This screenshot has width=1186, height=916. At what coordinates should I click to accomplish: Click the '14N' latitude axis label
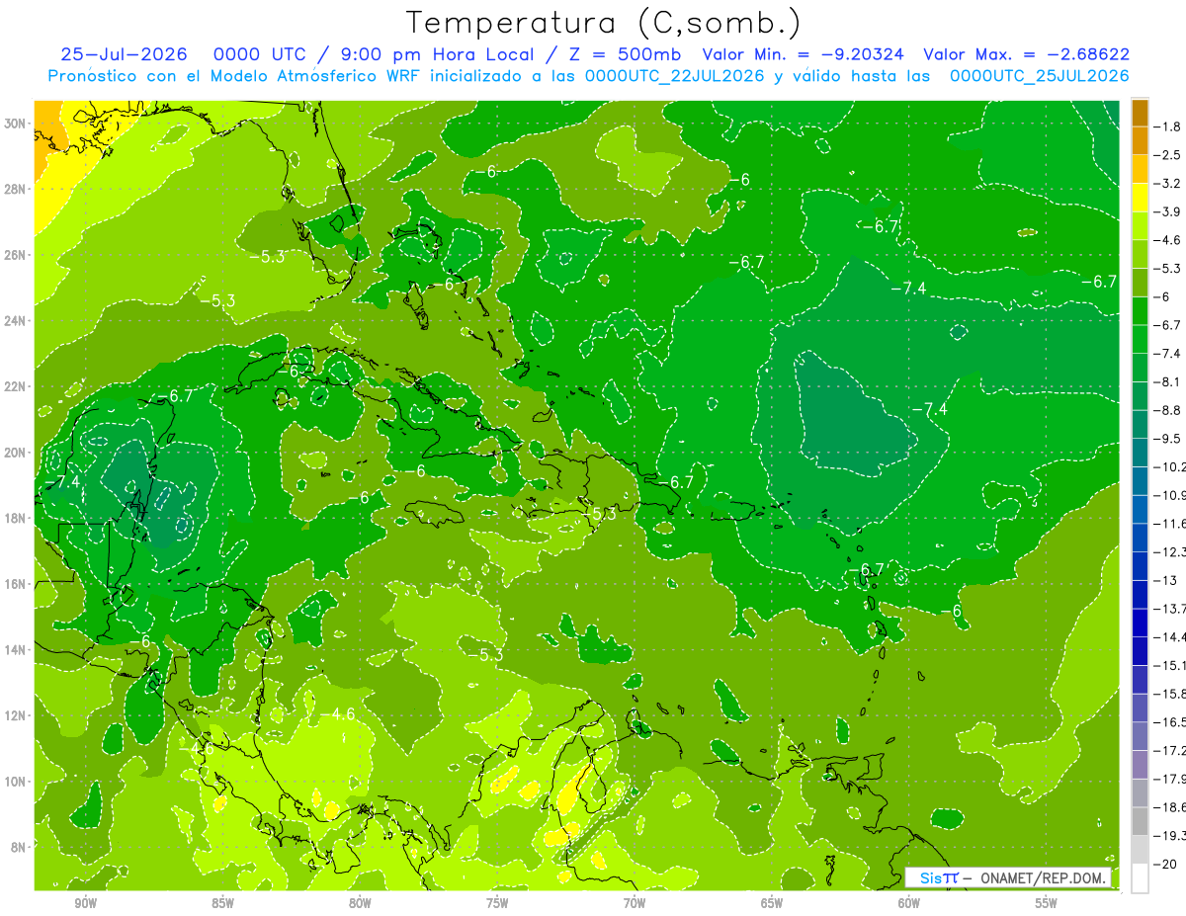[x=16, y=649]
